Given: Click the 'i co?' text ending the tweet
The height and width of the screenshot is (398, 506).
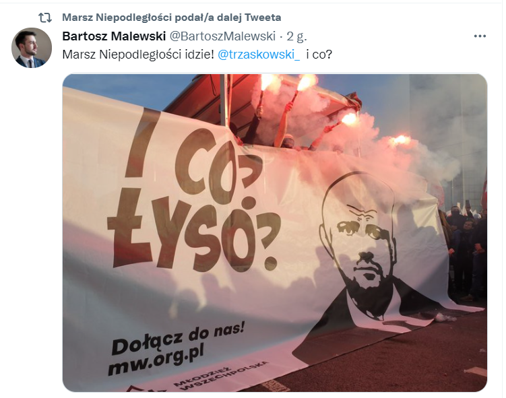Looking at the screenshot, I should [x=319, y=55].
